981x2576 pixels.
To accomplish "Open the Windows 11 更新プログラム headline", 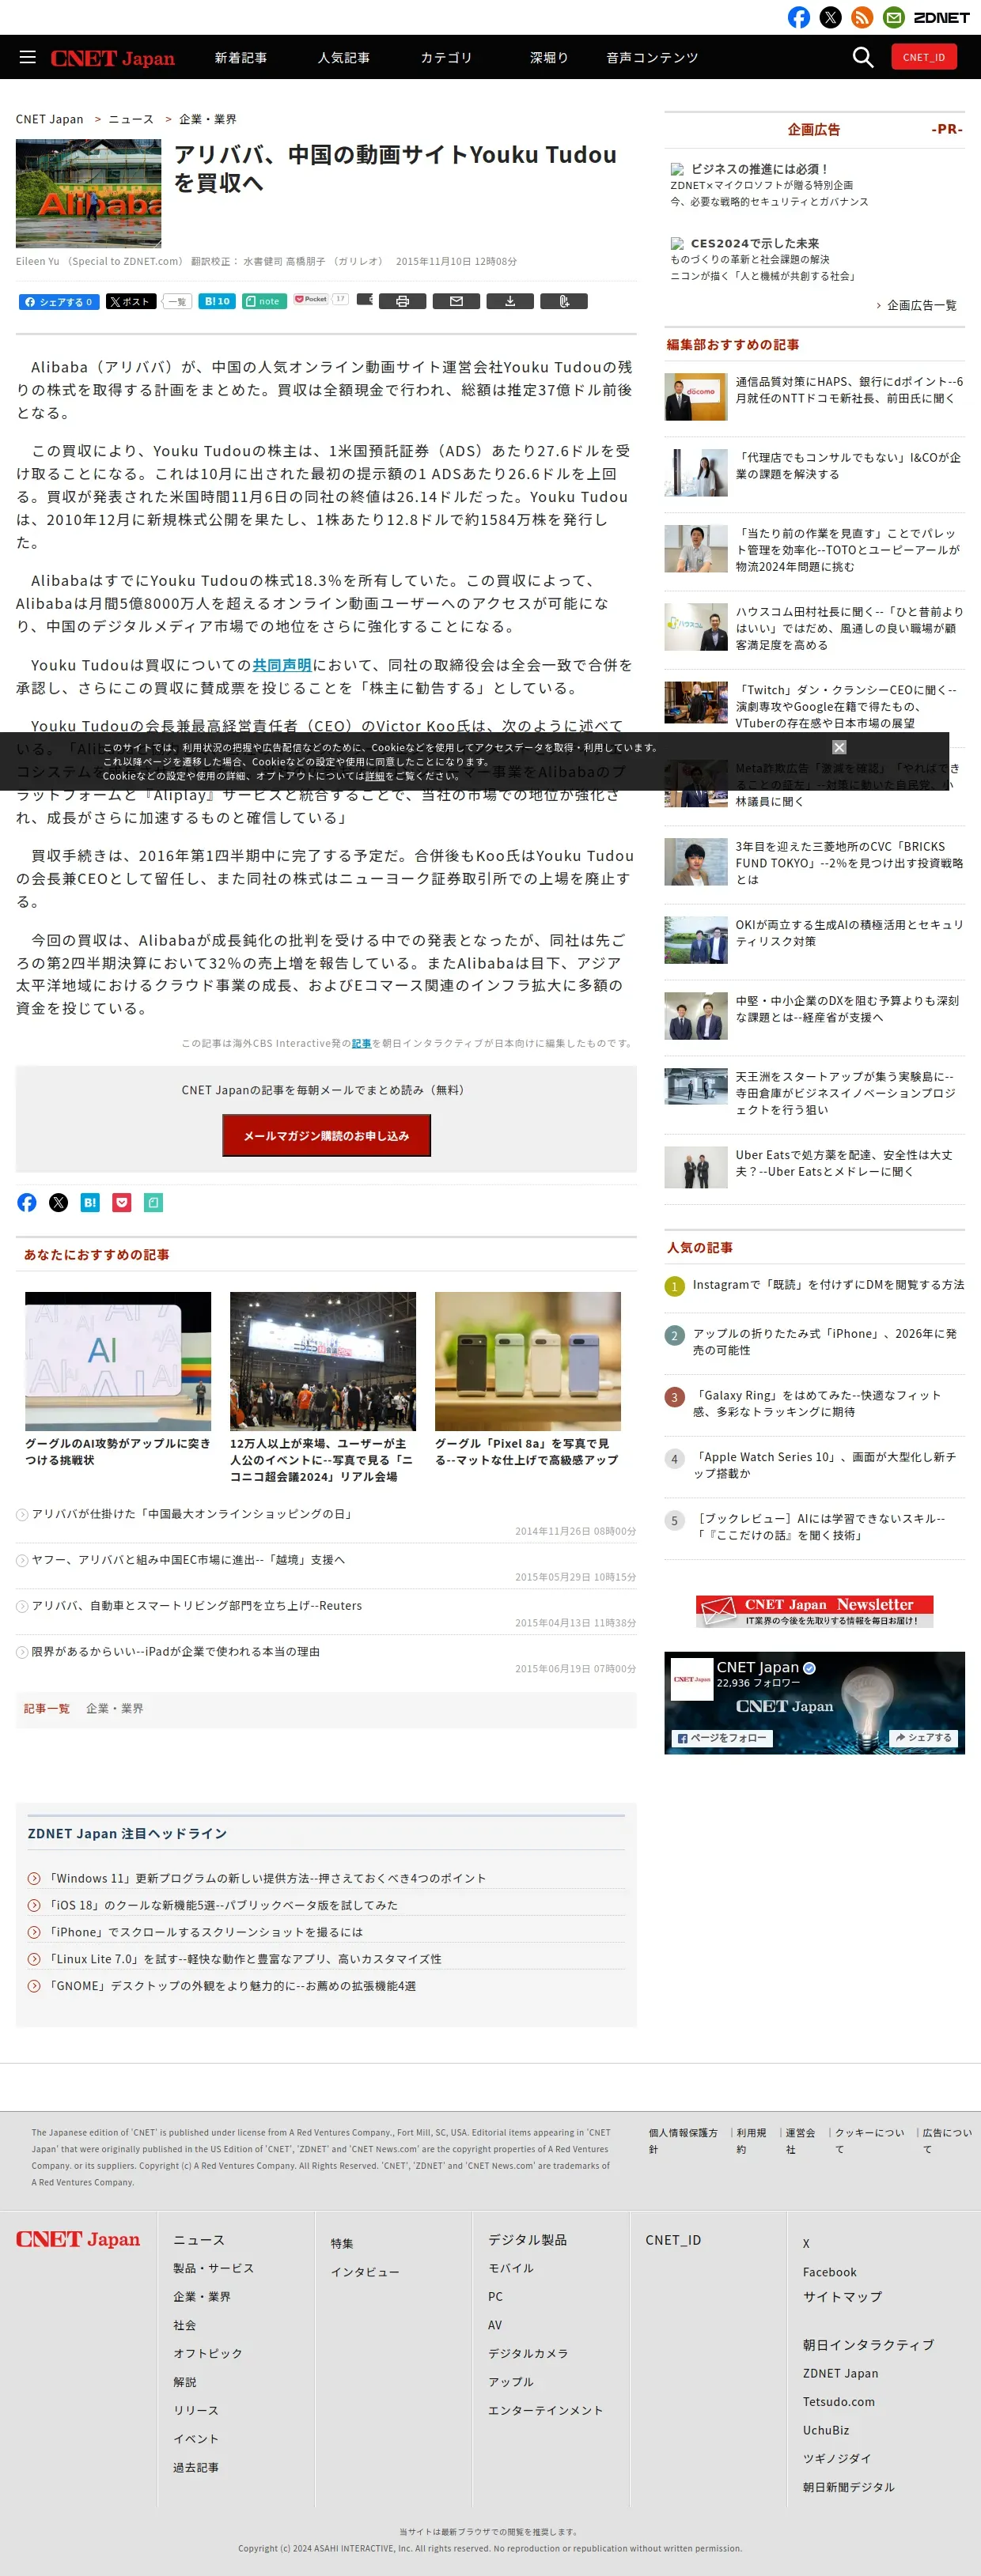I will (x=267, y=1878).
